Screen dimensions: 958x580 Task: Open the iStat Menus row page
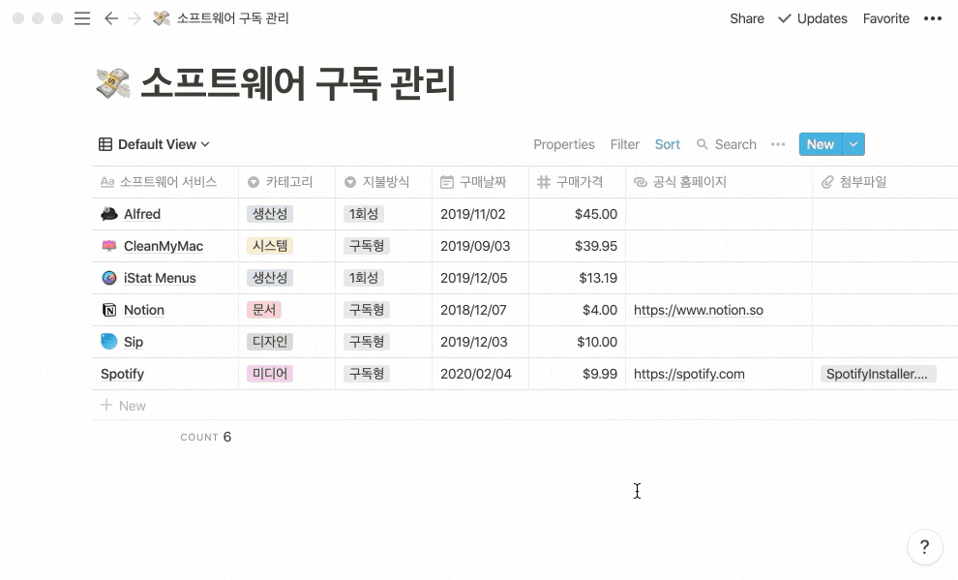[x=160, y=278]
